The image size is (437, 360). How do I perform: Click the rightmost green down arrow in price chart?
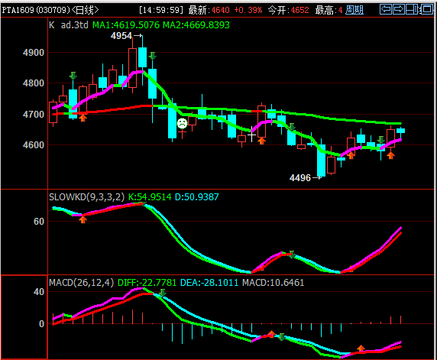[381, 140]
